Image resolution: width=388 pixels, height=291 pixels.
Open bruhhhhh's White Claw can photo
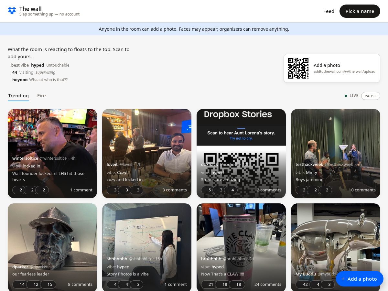tap(241, 247)
